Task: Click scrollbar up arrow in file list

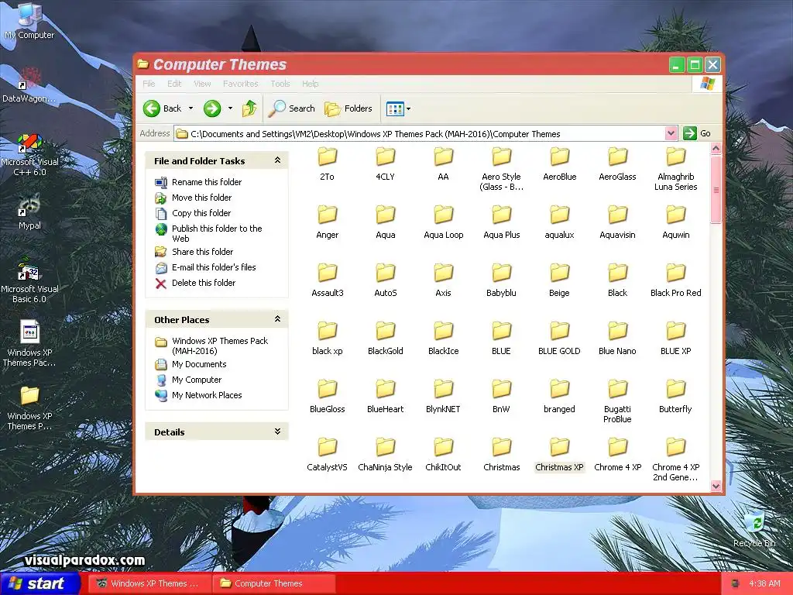Action: pyautogui.click(x=716, y=148)
